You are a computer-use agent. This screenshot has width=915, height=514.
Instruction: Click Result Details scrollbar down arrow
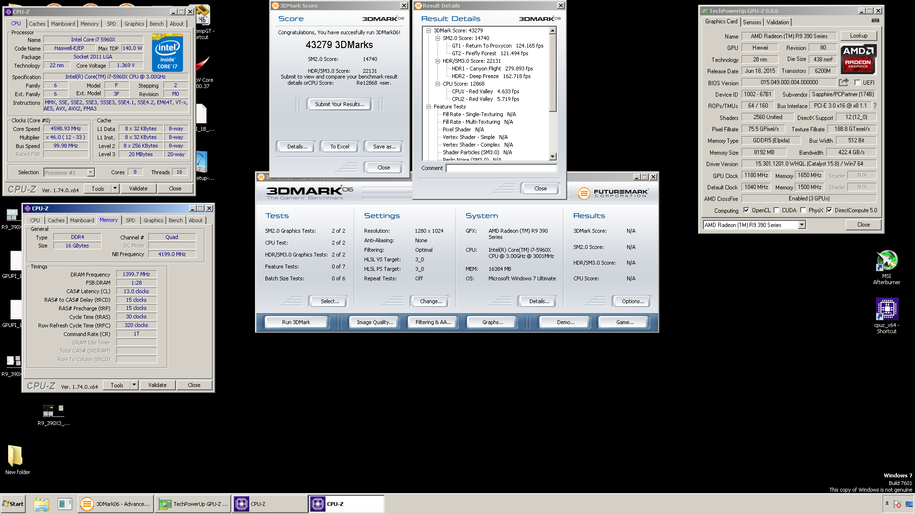553,157
